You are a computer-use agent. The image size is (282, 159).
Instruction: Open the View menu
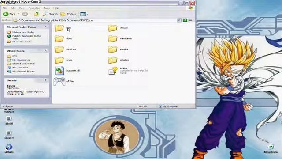coord(22,8)
